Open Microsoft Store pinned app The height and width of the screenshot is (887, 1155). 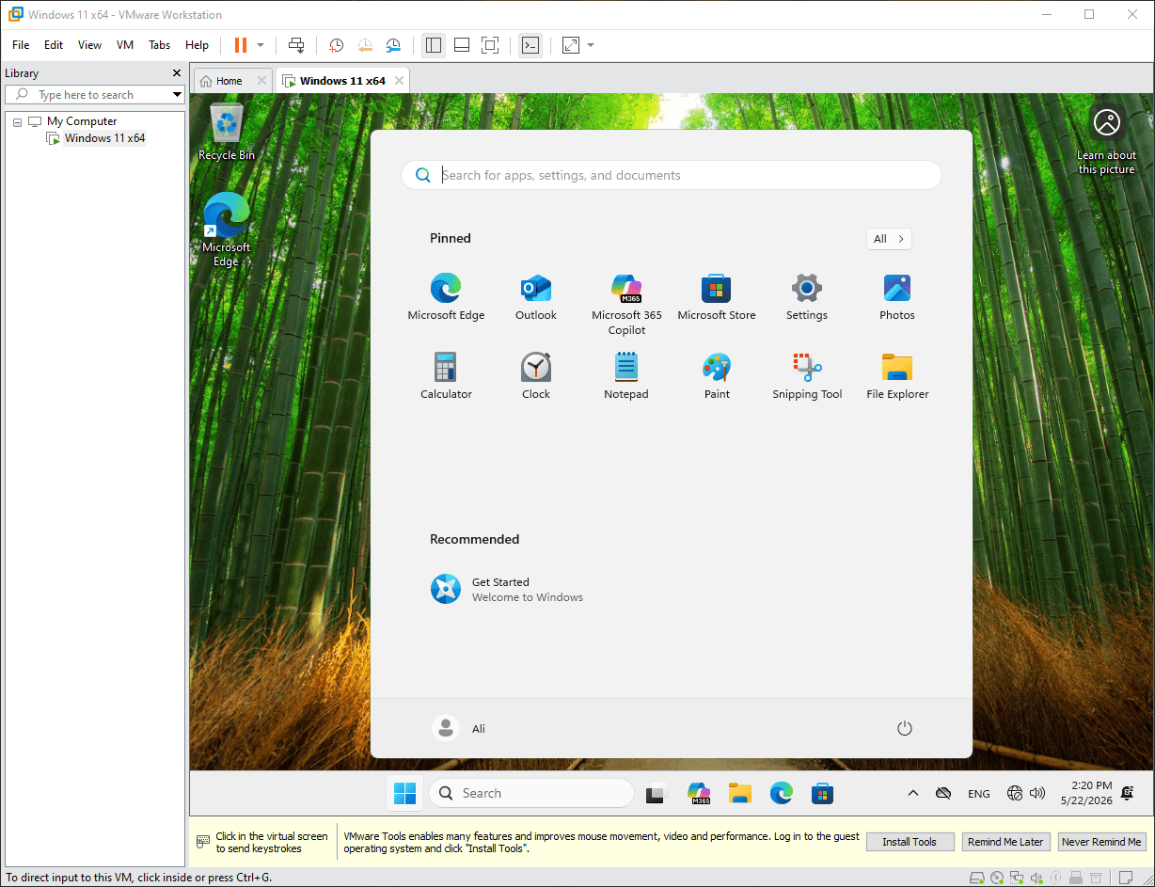[x=717, y=297]
